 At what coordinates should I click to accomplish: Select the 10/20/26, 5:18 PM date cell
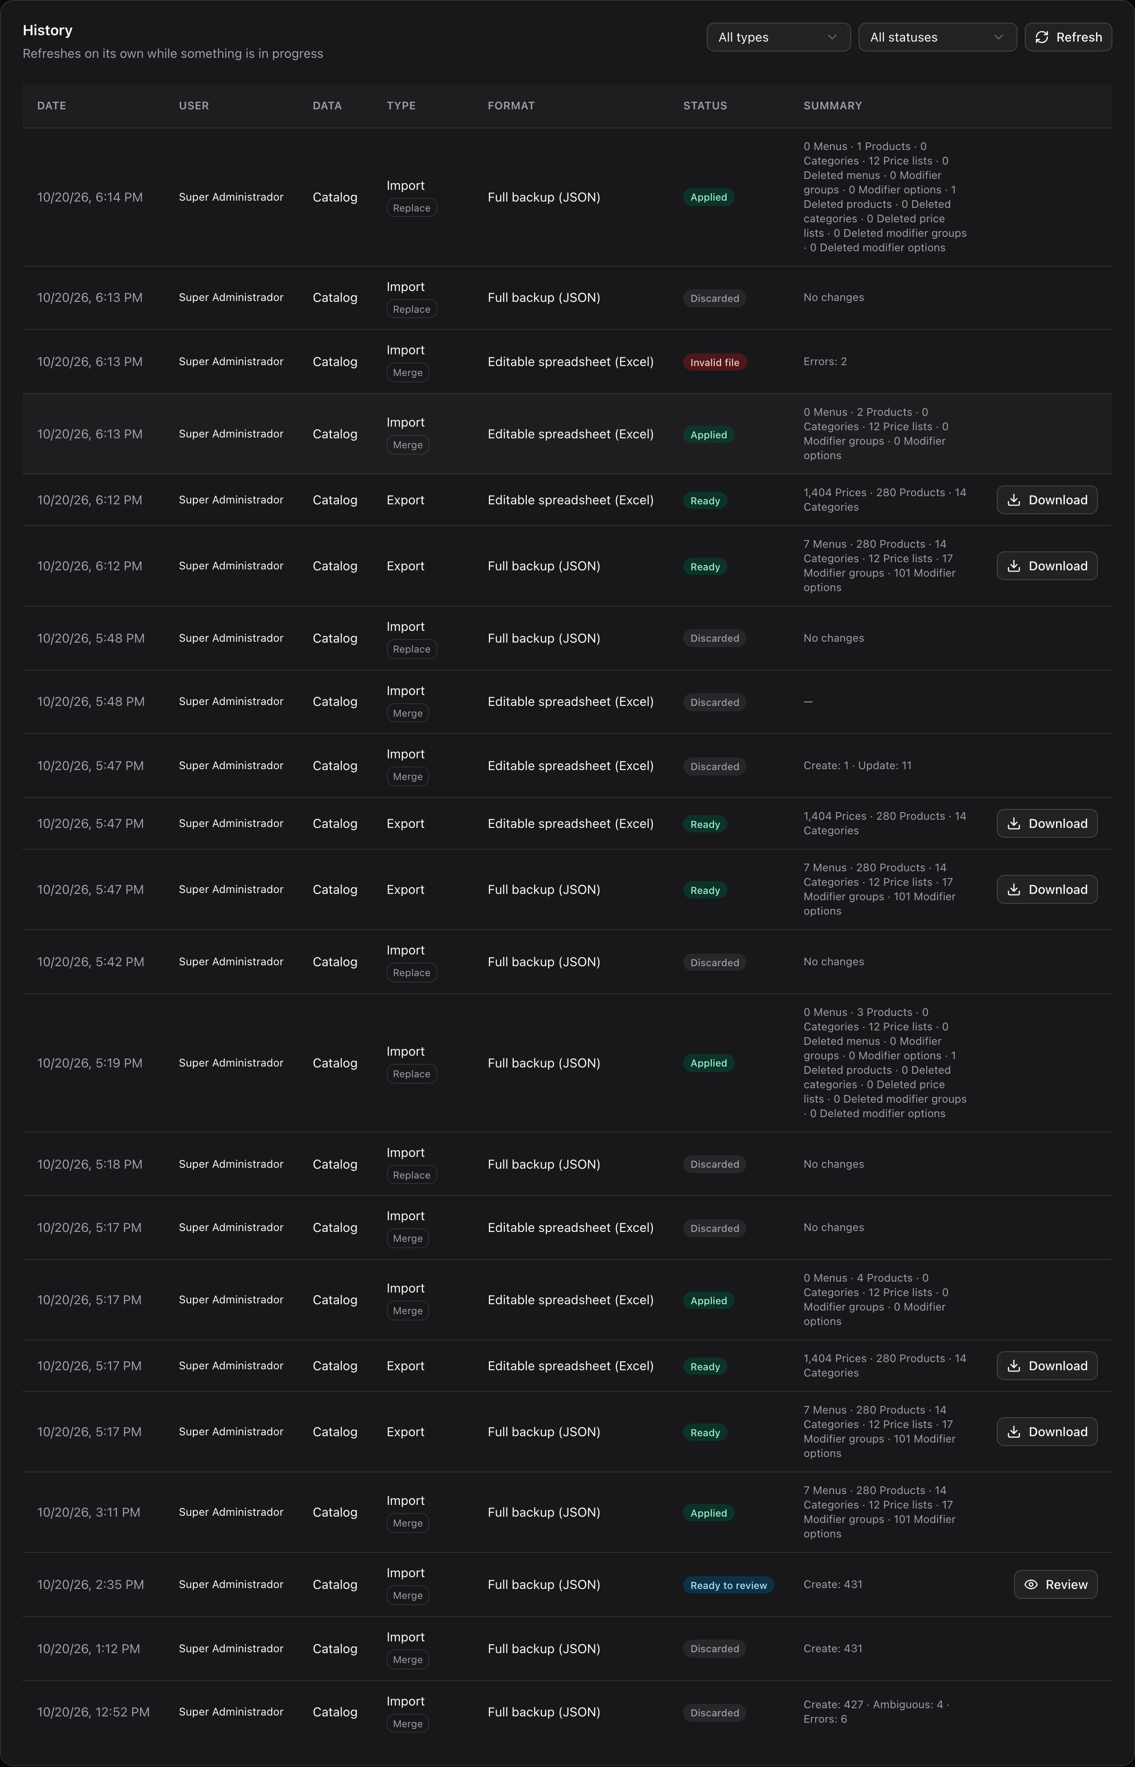click(x=90, y=1164)
